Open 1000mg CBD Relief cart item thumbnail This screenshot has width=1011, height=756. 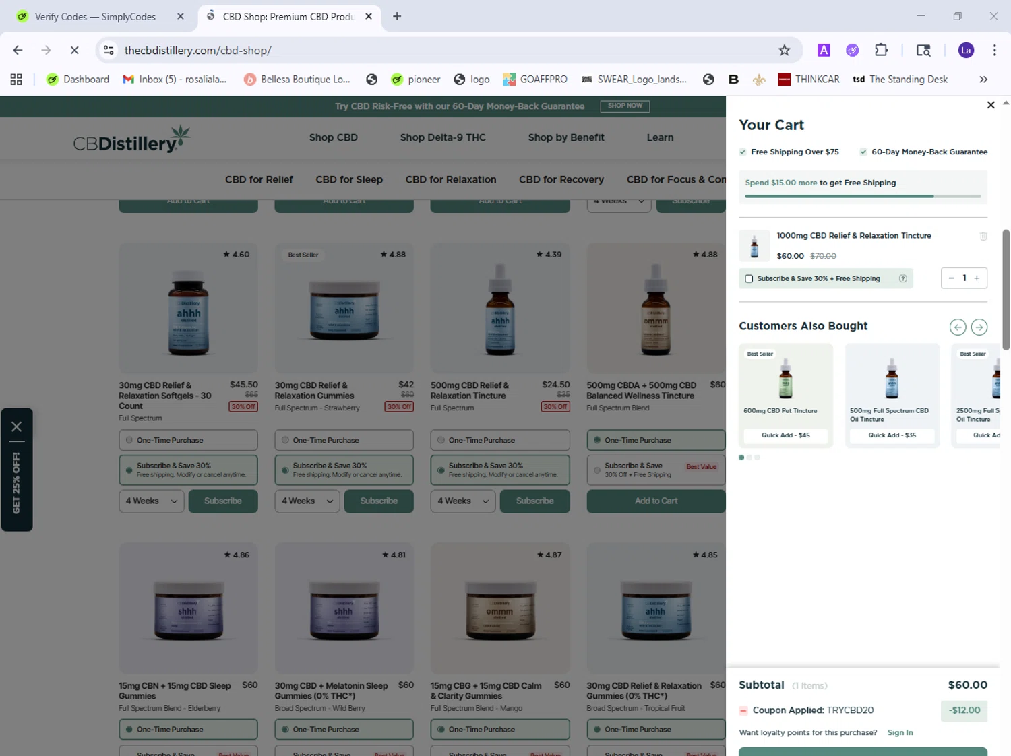point(754,246)
